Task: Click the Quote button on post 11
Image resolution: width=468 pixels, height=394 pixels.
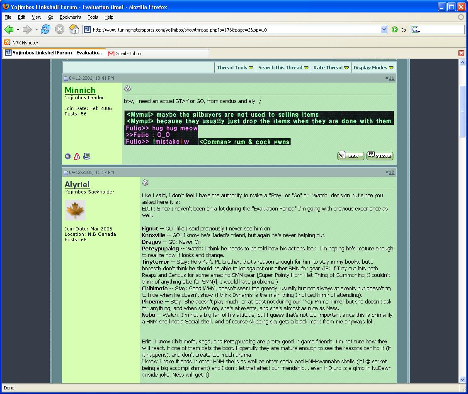Action: (380, 156)
